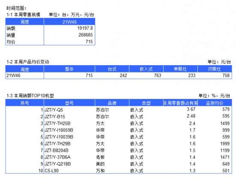Click 嵌入式 average price value 763
236x177 pixels.
pos(157,75)
